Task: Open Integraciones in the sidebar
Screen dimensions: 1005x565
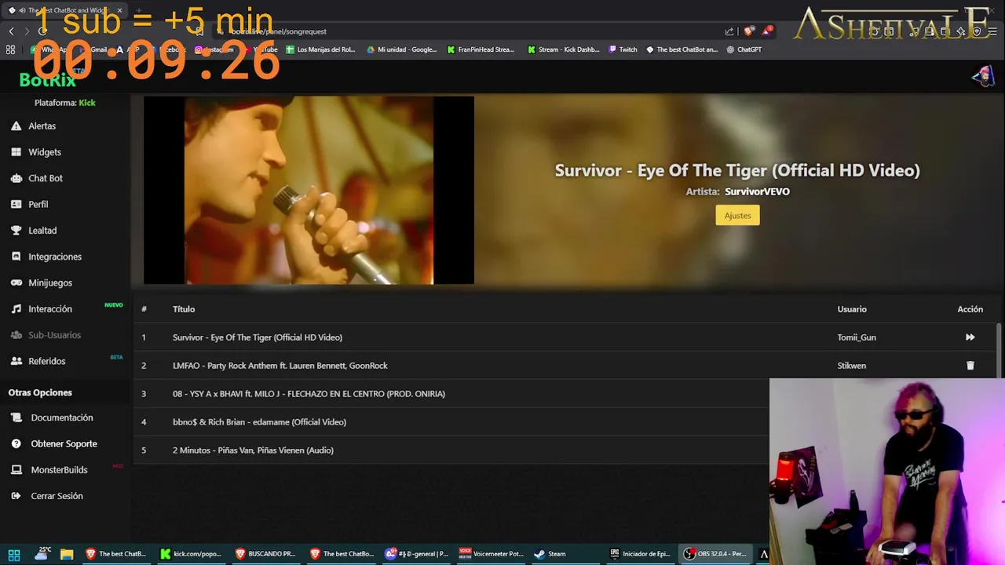Action: pos(46,257)
